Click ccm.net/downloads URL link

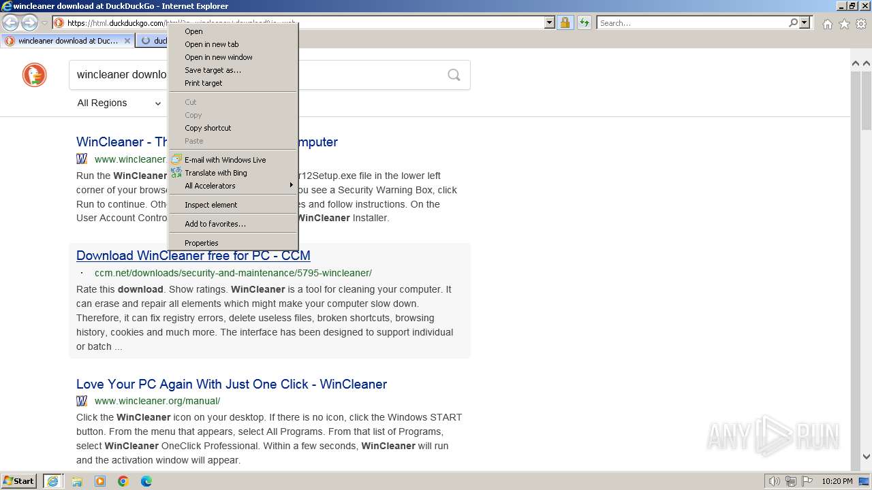point(233,273)
